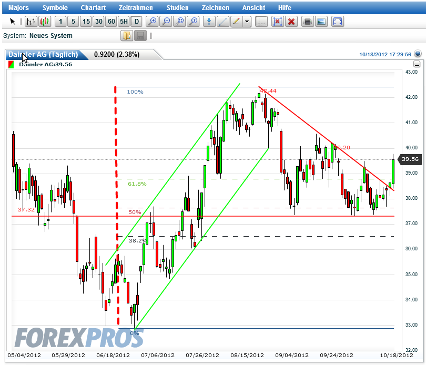Open the Chartart menu
Viewport: 426px width, 365px height.
[x=93, y=7]
